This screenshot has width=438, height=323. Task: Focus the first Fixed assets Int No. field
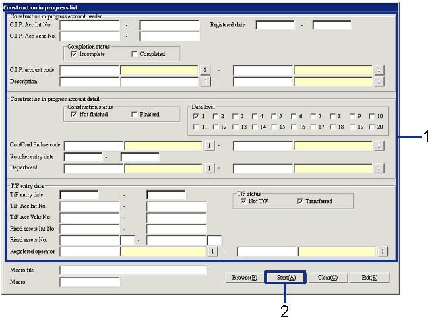coord(90,229)
